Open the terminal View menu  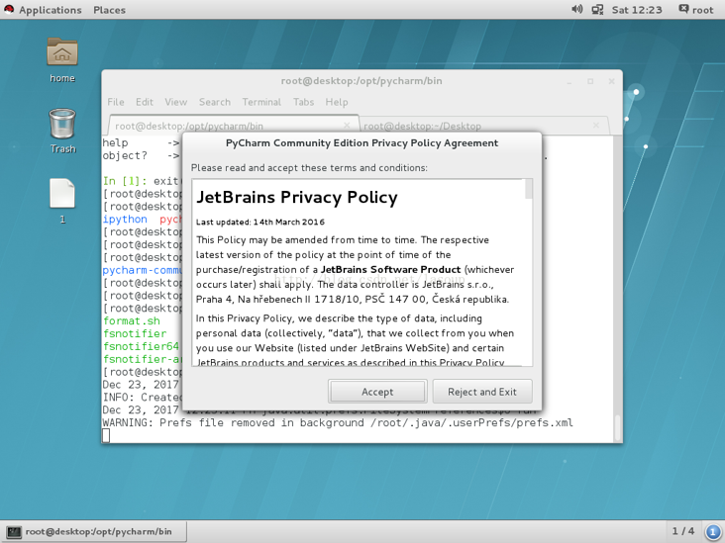click(x=175, y=102)
